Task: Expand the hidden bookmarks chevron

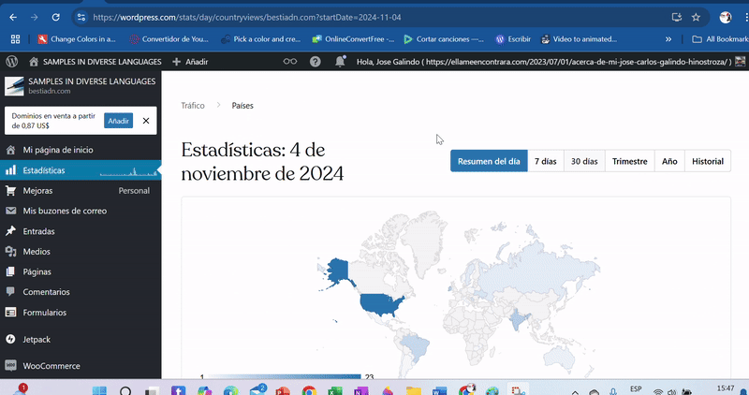Action: point(668,39)
